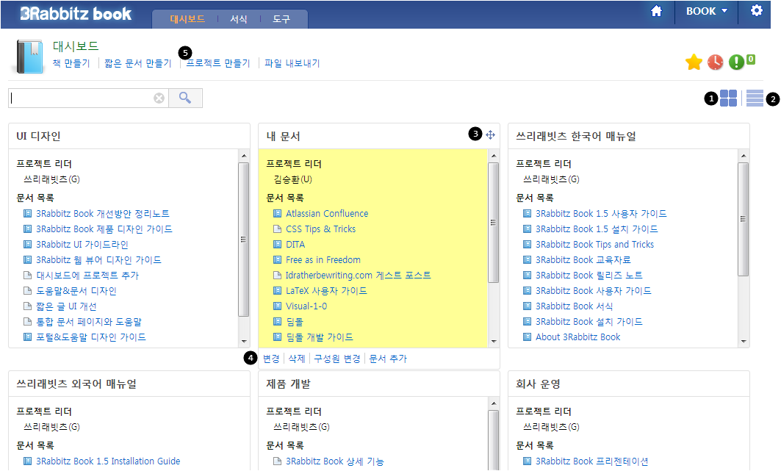The image size is (781, 471).
Task: Open the BOOK dropdown menu
Action: point(706,12)
